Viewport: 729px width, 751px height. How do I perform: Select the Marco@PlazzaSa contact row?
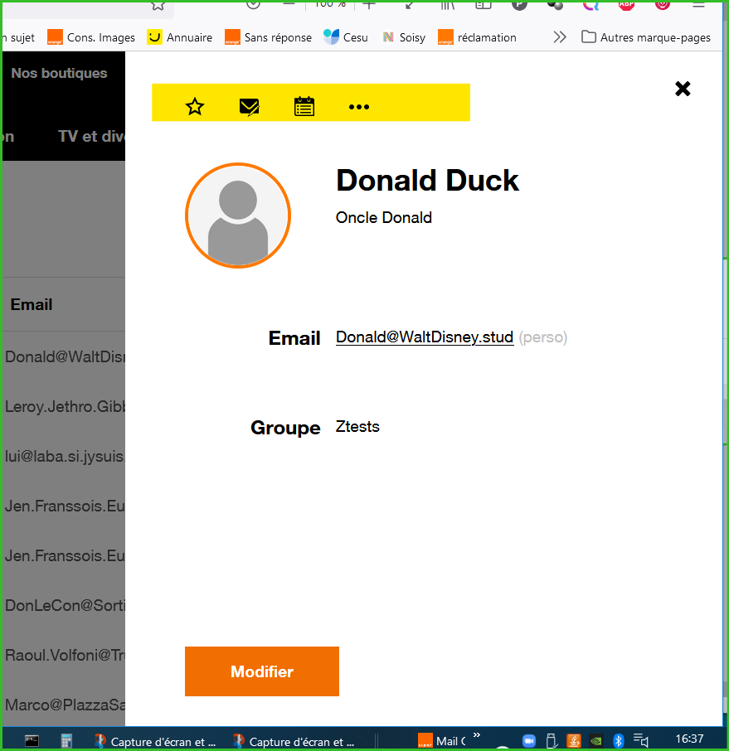[64, 705]
